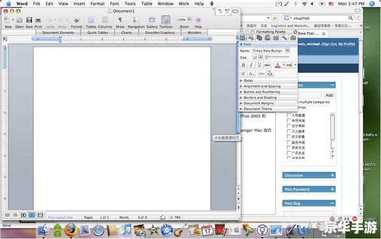The height and width of the screenshot is (239, 381).
Task: Apply Italic in the Formatting Palette
Action: point(251,65)
